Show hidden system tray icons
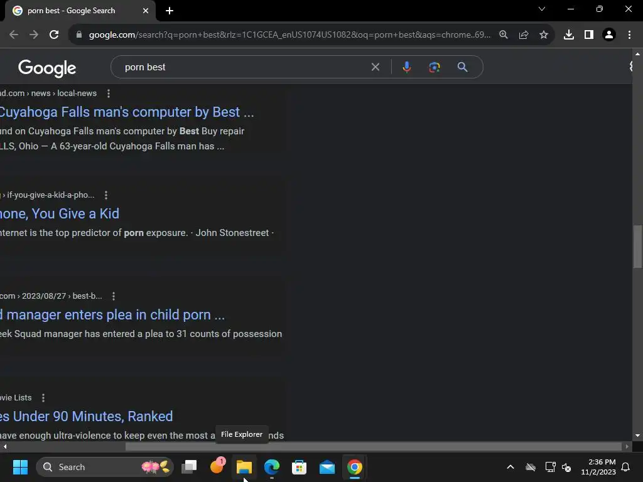The width and height of the screenshot is (643, 482). pos(511,467)
